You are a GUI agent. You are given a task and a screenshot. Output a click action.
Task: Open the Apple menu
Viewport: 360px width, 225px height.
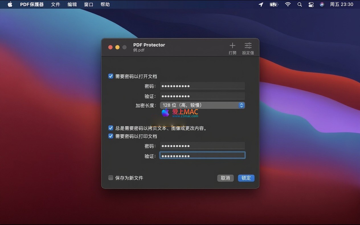pos(10,5)
